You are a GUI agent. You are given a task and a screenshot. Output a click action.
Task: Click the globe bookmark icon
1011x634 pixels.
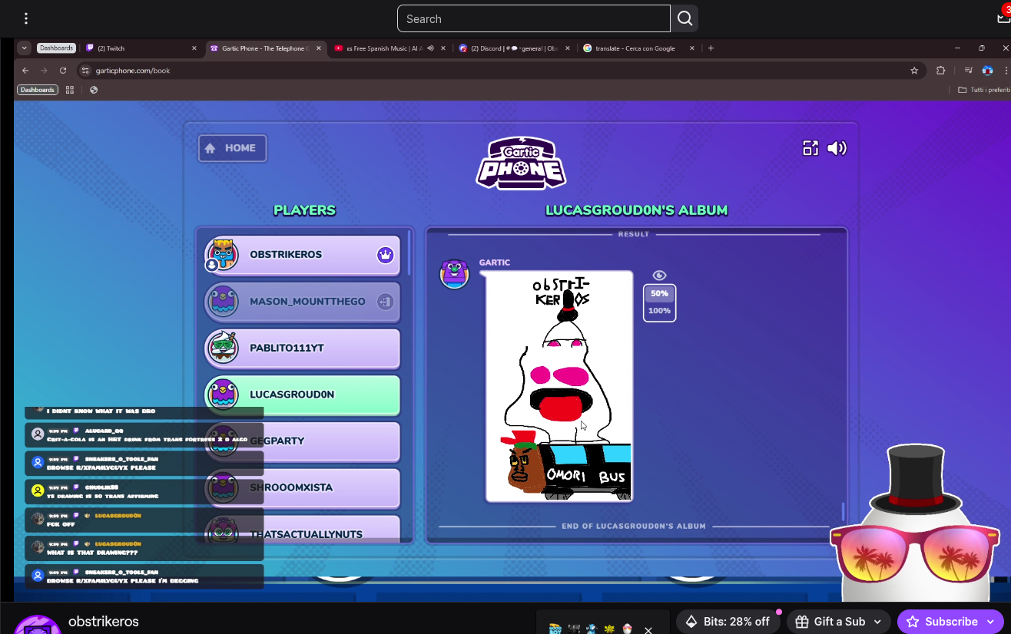tap(94, 90)
